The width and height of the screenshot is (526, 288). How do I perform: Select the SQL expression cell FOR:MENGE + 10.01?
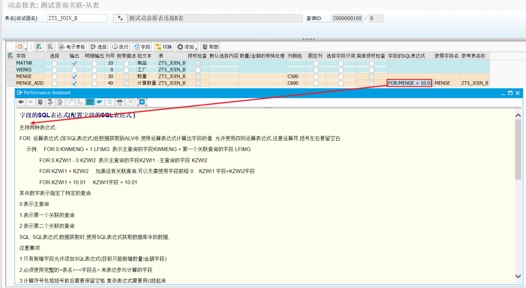point(409,83)
